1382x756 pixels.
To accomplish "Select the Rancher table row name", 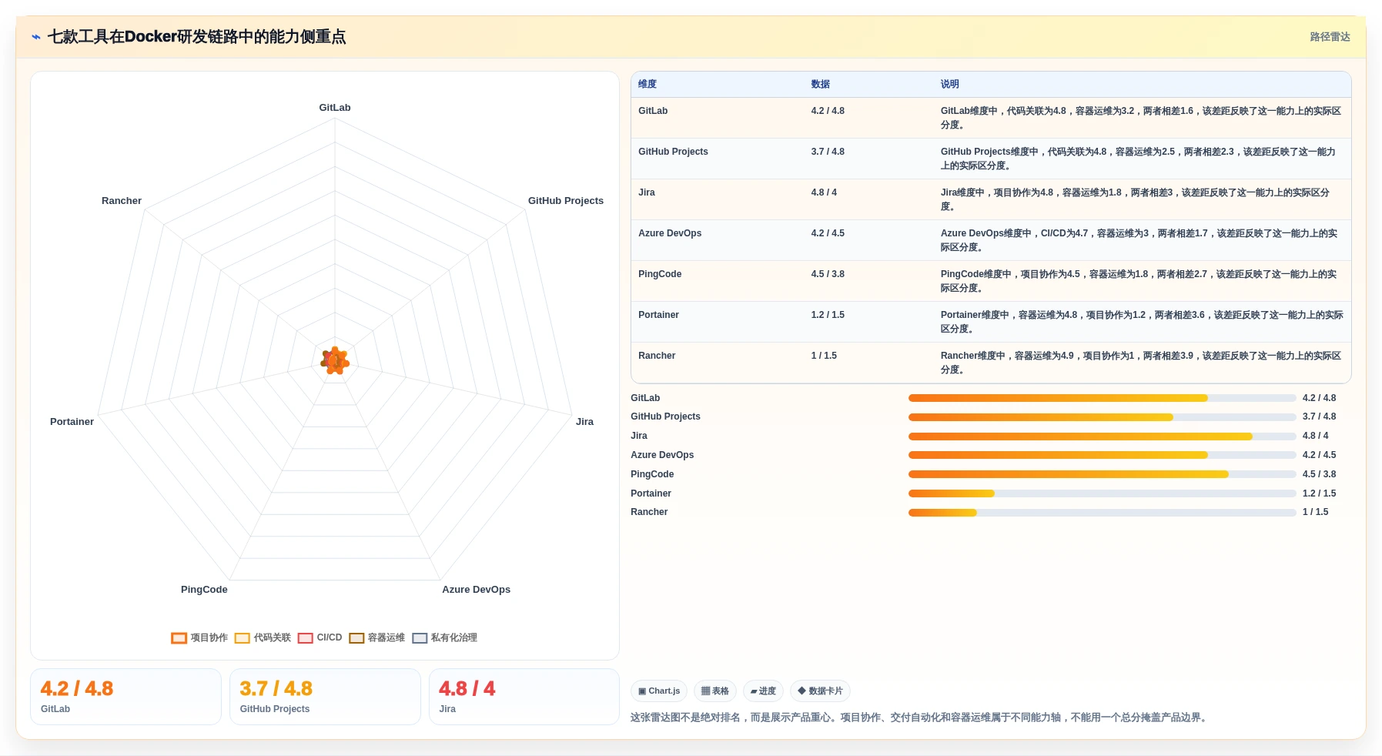I will point(657,356).
